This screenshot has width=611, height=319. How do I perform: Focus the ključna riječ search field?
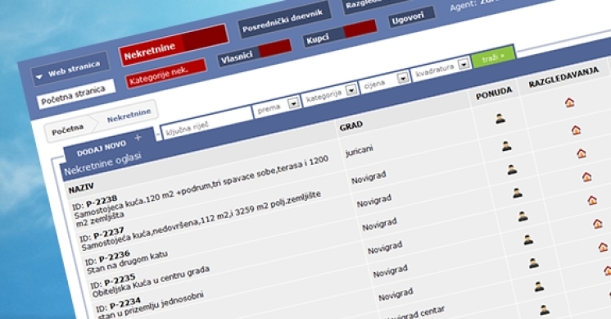pyautogui.click(x=206, y=122)
